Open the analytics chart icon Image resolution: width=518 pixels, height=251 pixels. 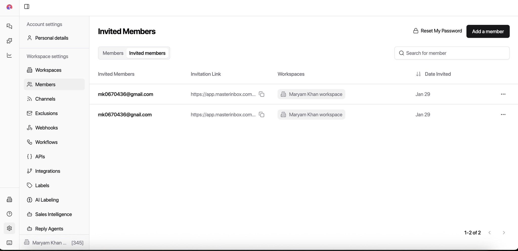click(9, 55)
